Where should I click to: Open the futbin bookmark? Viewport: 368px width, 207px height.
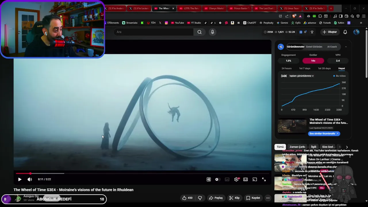point(339,23)
